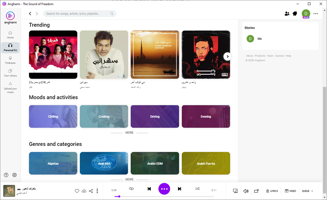Screen dimensions: 327x200
Task: Click the Anghami logo in sidebar
Action: click(10, 18)
